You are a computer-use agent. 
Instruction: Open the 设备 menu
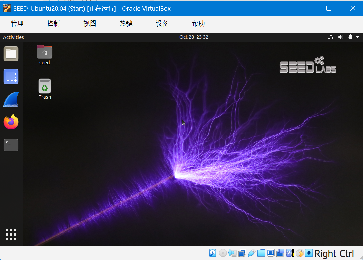pyautogui.click(x=162, y=23)
